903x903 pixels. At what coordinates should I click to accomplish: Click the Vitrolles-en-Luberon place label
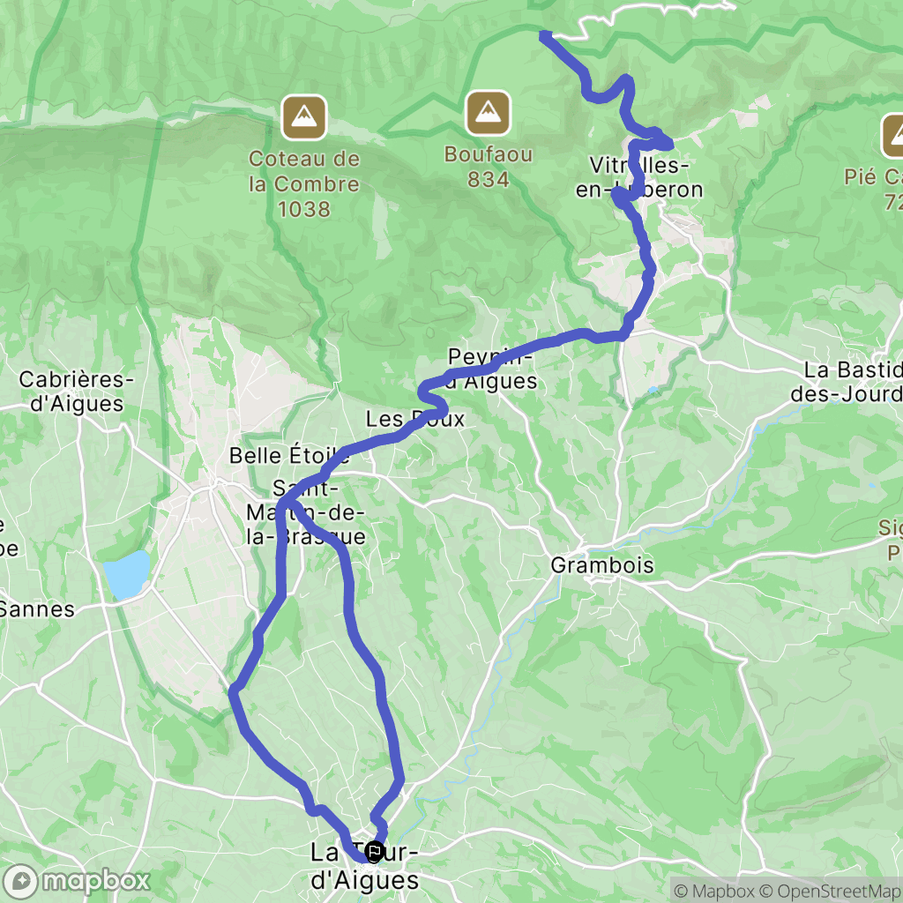tap(639, 177)
